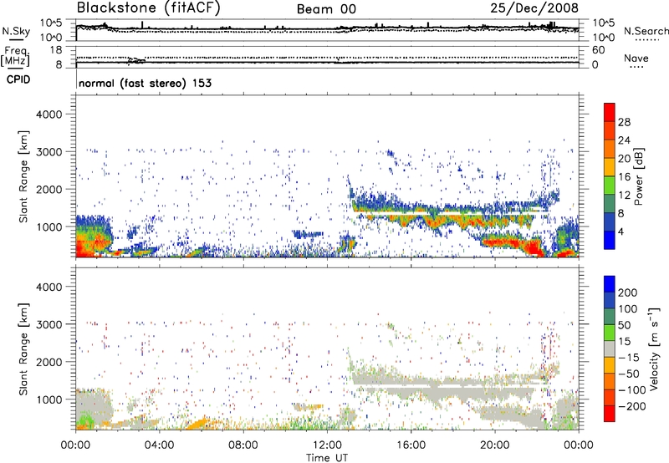Click red power echo near 21:00 low range

click(531, 247)
